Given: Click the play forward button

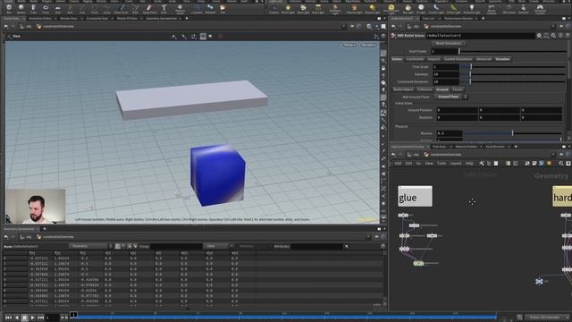Looking at the screenshot, I should (32, 318).
